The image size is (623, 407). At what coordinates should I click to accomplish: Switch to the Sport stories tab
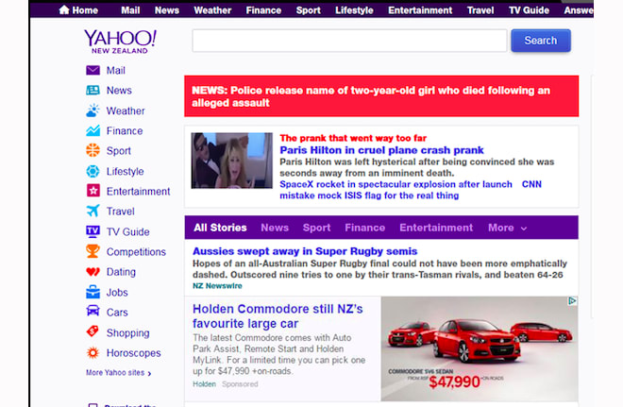316,228
